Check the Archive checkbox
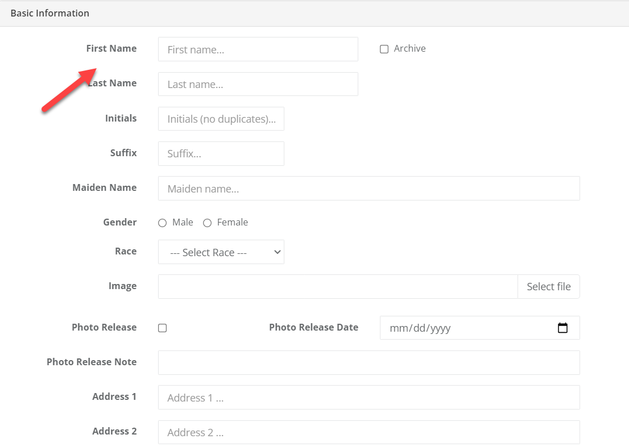Viewport: 629px width, 447px height. (384, 49)
